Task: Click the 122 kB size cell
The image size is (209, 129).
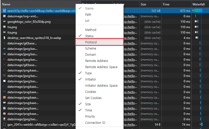Action: [156, 11]
